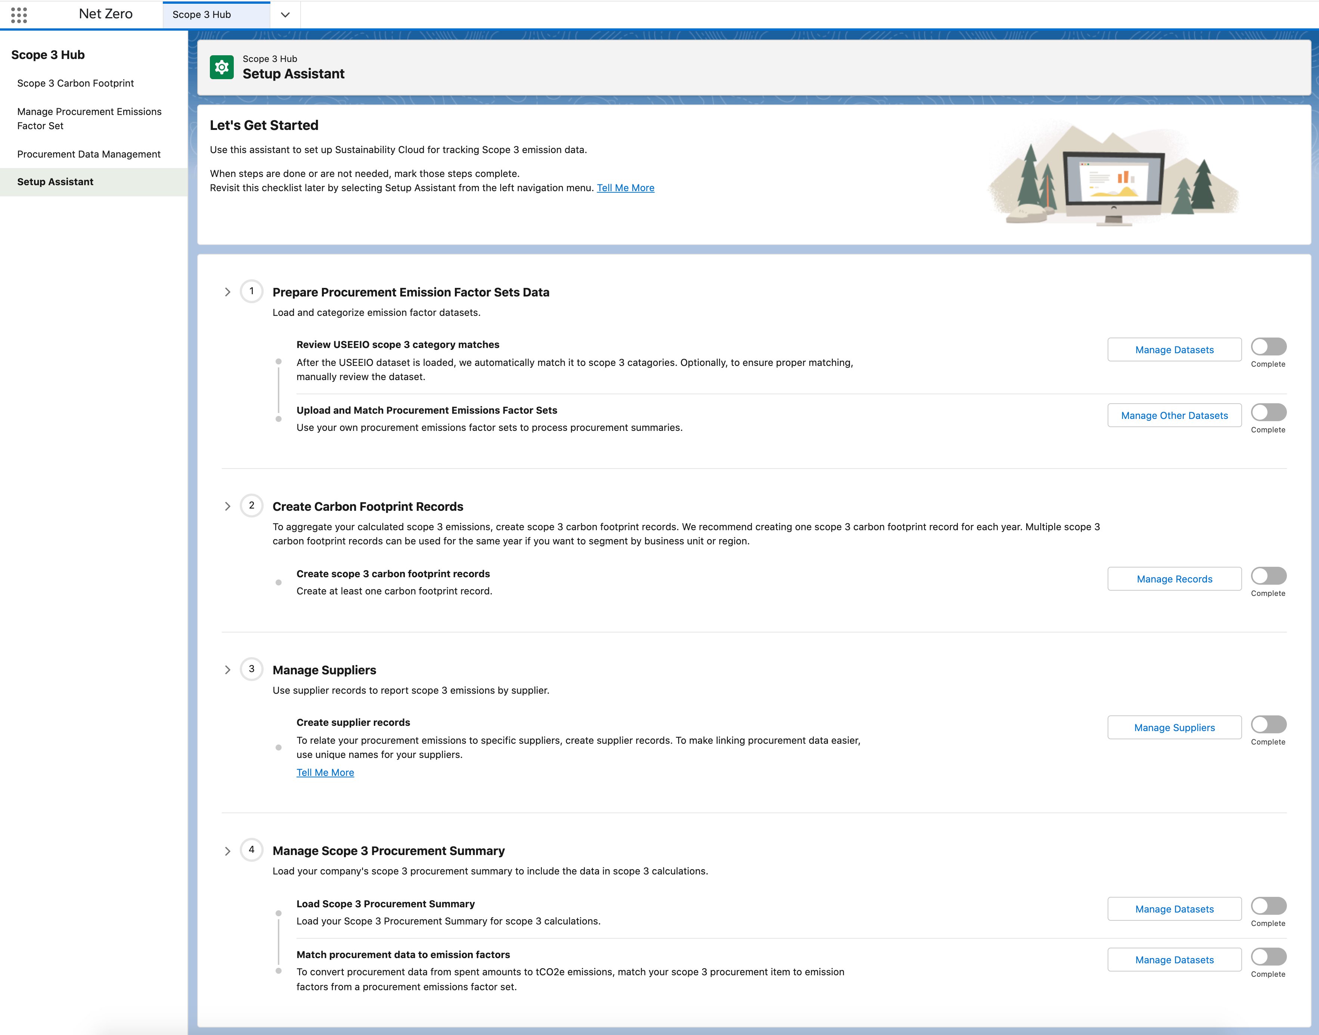Select Setup Assistant in left navigation

click(x=94, y=182)
